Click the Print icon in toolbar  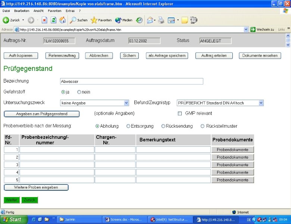(161, 20)
